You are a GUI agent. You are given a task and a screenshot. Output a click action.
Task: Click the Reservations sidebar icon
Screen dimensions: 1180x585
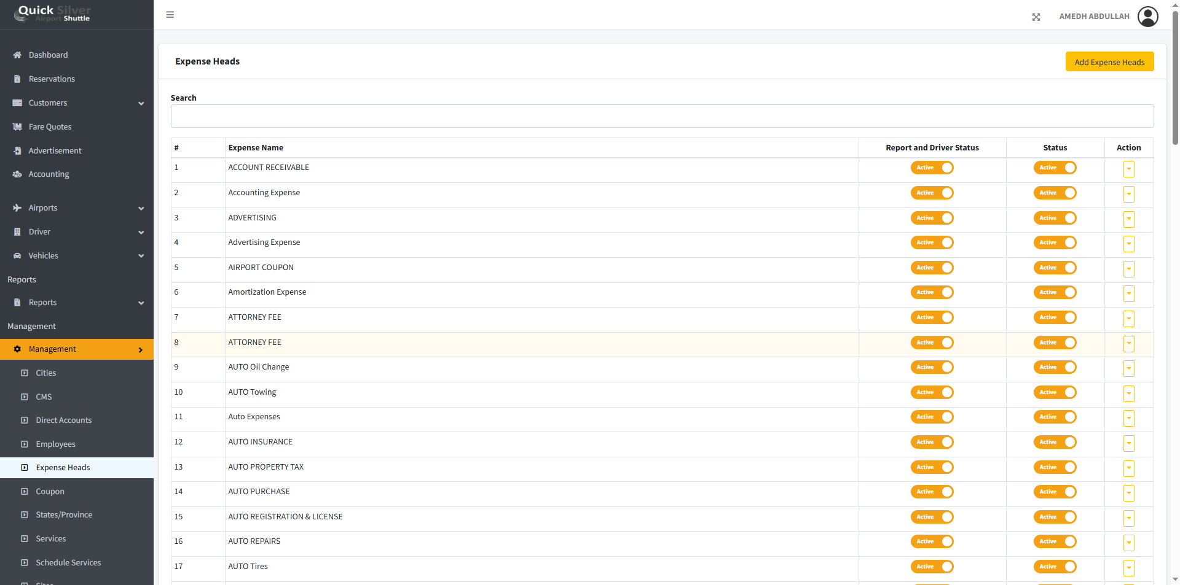[x=17, y=79]
